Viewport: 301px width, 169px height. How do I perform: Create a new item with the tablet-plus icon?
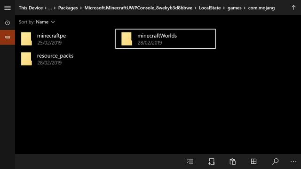tap(211, 161)
